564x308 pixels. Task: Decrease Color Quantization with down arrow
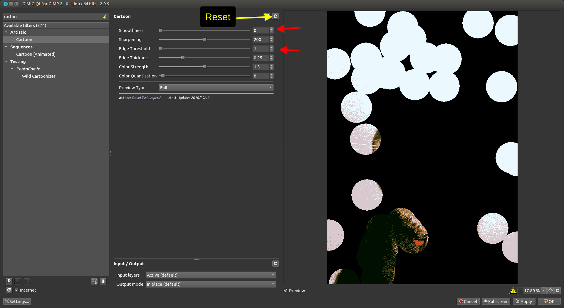point(271,77)
